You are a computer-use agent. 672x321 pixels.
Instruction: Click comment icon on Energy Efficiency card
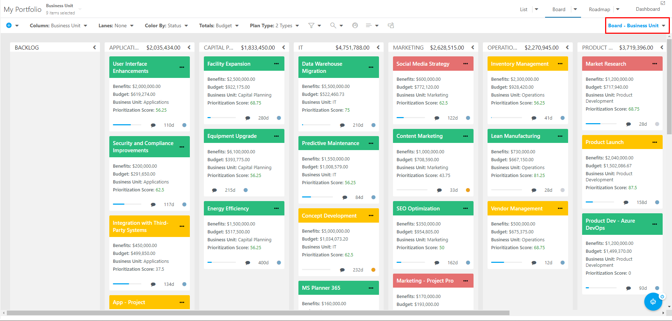248,263
